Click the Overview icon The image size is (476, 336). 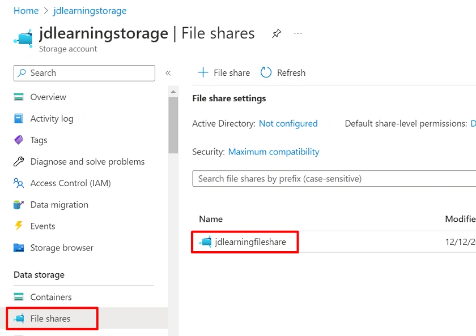[x=19, y=97]
